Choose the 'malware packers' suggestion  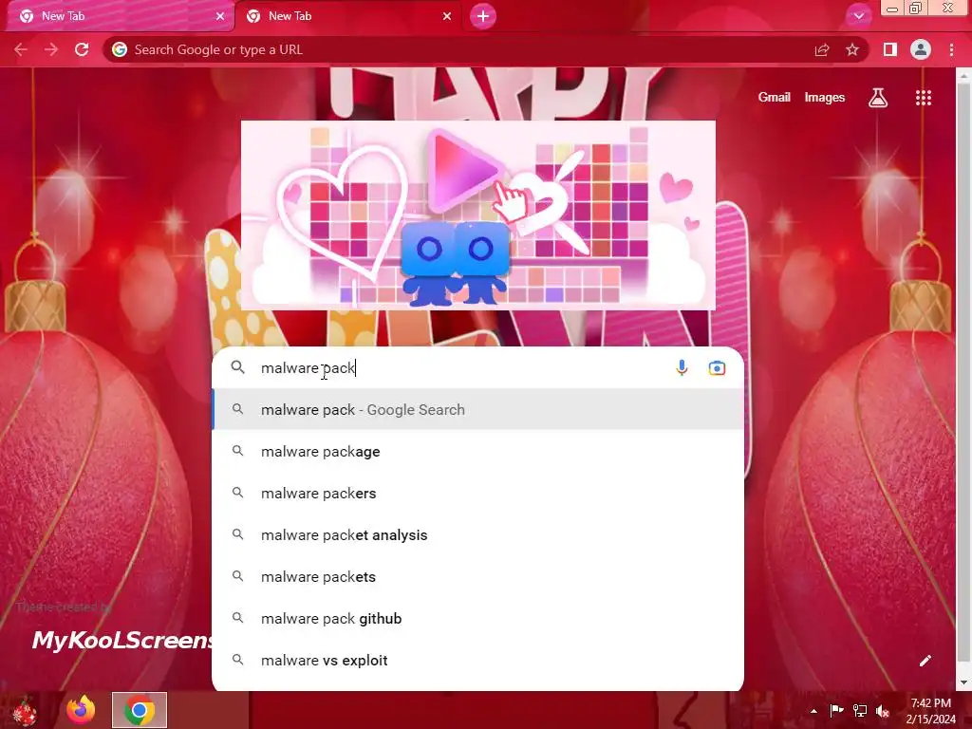(x=478, y=493)
